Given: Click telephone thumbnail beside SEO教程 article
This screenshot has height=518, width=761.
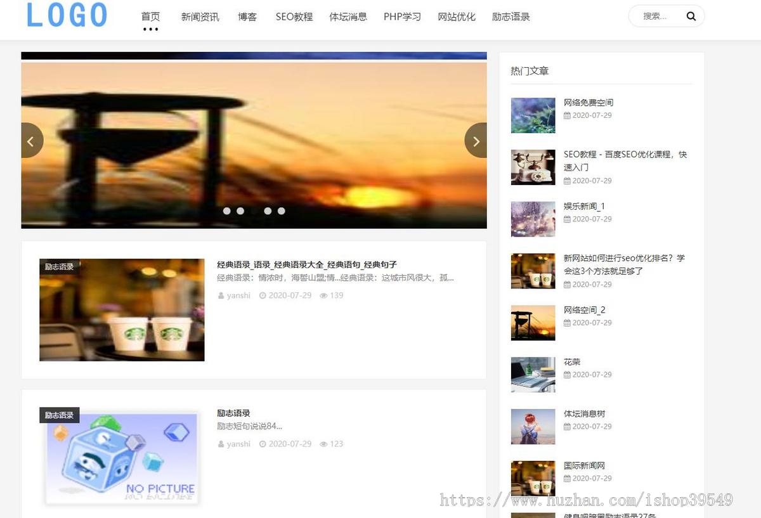Looking at the screenshot, I should pyautogui.click(x=533, y=167).
